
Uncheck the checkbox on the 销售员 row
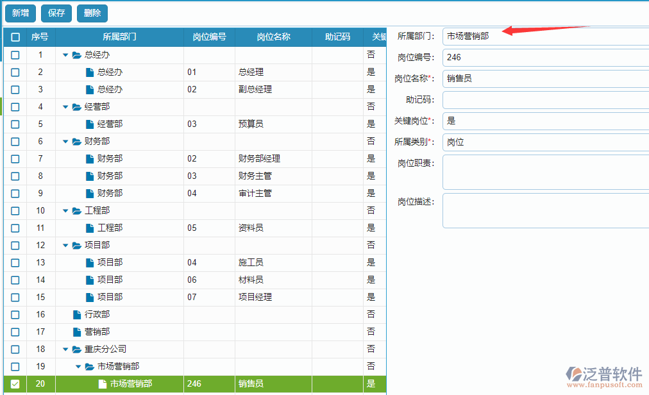point(15,383)
